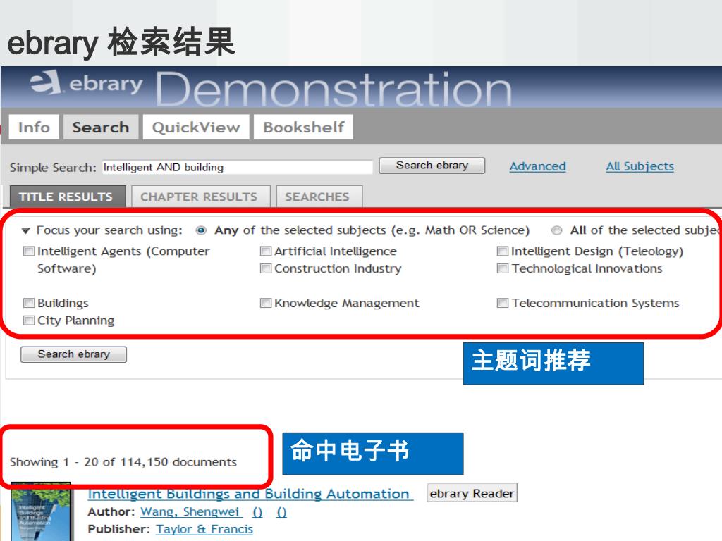The image size is (722, 541).
Task: Open the QuickView tab
Action: tap(196, 127)
